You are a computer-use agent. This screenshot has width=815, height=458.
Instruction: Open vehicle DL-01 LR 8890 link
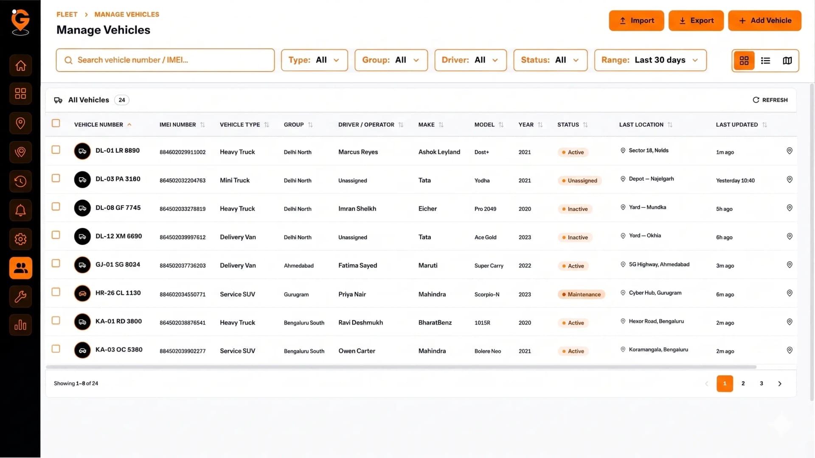pos(117,151)
